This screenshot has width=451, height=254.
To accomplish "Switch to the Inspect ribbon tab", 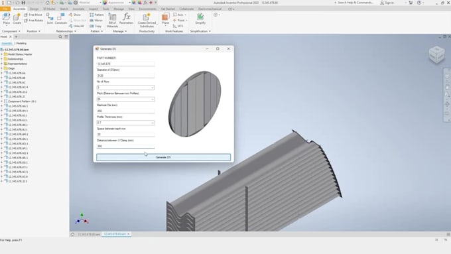I will click(x=94, y=9).
